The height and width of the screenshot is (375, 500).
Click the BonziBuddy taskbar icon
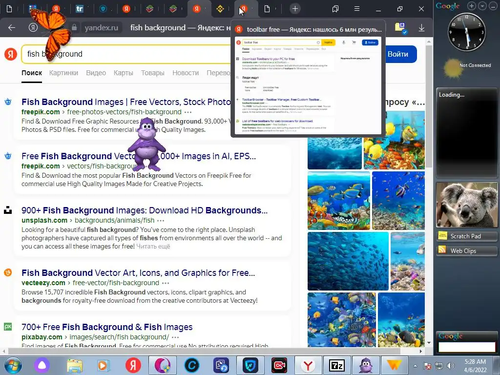coord(365,365)
